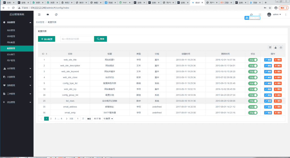Image resolution: width=290 pixels, height=158 pixels.
Task: Switch off the email_smtp row status toggle
Action: [x=253, y=113]
